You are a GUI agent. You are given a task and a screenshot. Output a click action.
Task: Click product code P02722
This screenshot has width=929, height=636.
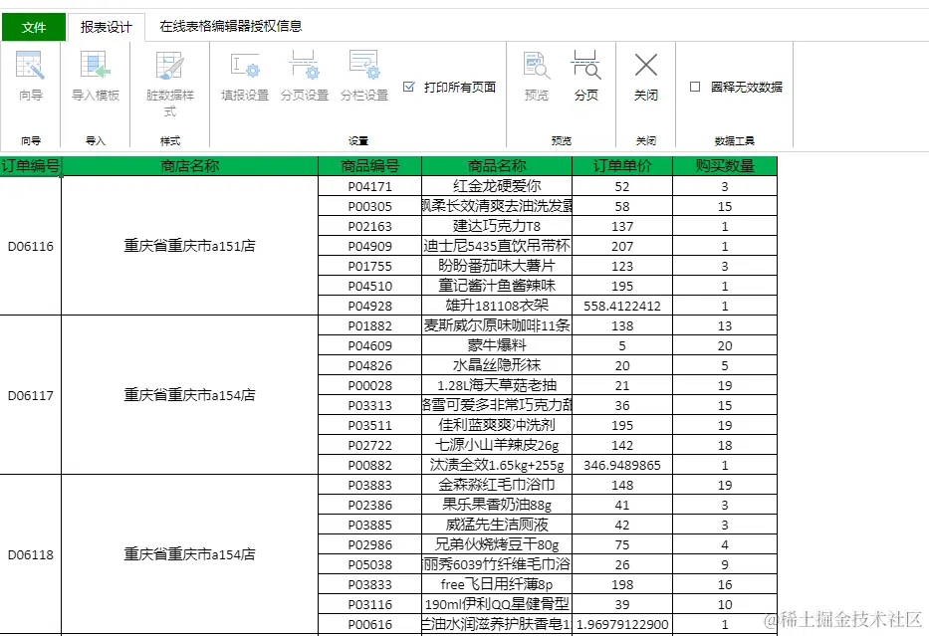tap(369, 445)
